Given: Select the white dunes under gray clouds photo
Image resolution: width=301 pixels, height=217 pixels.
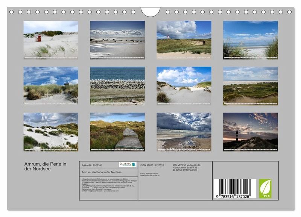Looking at the screenshot, I should (x=51, y=132).
